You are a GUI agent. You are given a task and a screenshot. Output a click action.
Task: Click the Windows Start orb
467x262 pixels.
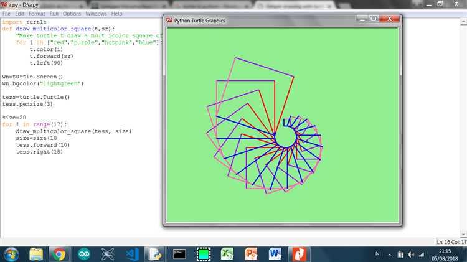[11, 255]
